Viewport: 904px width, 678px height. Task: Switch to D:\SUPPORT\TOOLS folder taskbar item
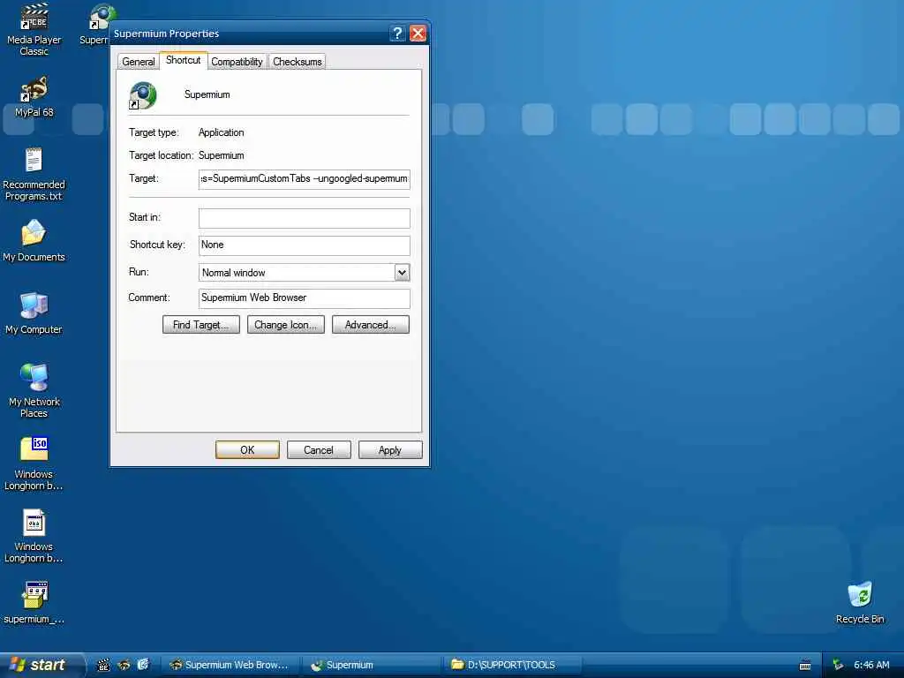coord(512,665)
